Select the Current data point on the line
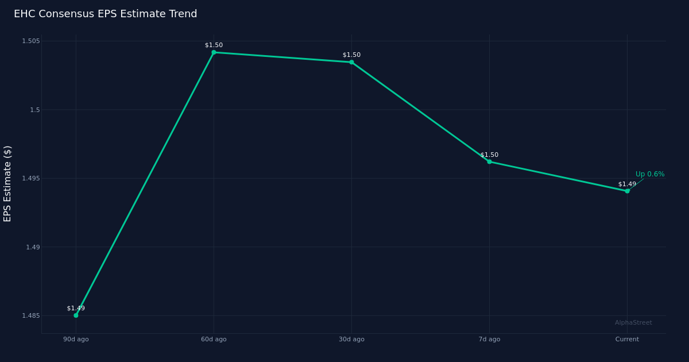 click(x=627, y=191)
